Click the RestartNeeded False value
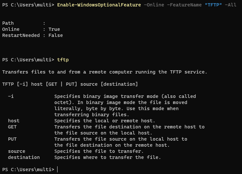This screenshot has width=242, height=174. (56, 35)
